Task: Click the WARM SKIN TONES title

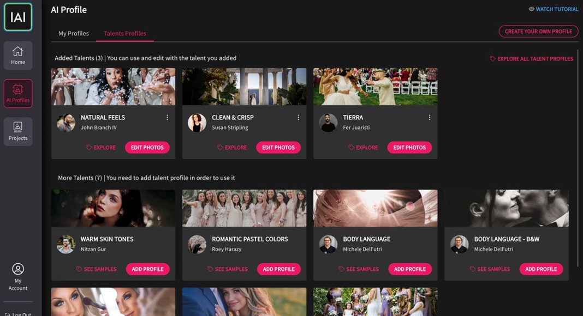Action: tap(107, 239)
